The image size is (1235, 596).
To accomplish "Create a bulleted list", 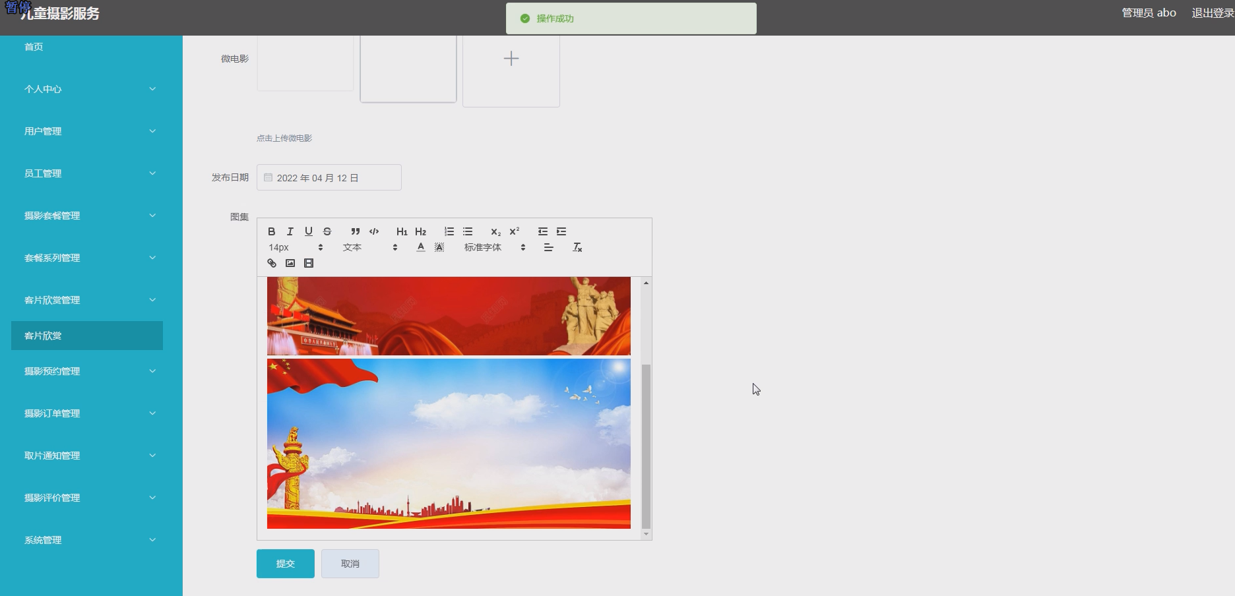I will click(x=468, y=231).
